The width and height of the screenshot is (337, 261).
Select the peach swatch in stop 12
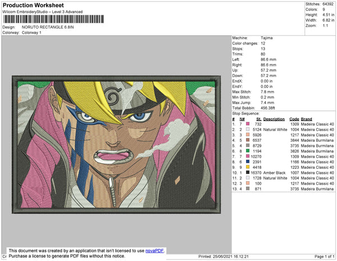[248, 183]
